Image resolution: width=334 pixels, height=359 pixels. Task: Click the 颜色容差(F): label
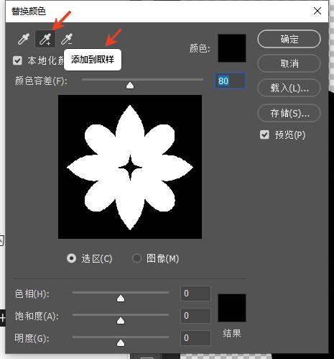(x=41, y=81)
